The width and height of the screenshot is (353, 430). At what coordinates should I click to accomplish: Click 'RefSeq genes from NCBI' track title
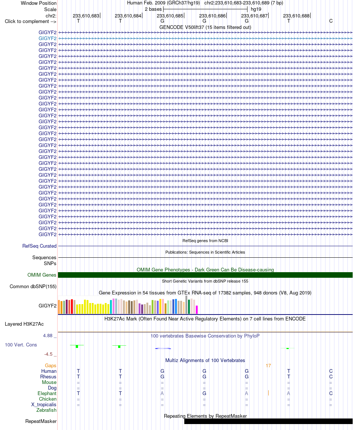[x=205, y=241]
